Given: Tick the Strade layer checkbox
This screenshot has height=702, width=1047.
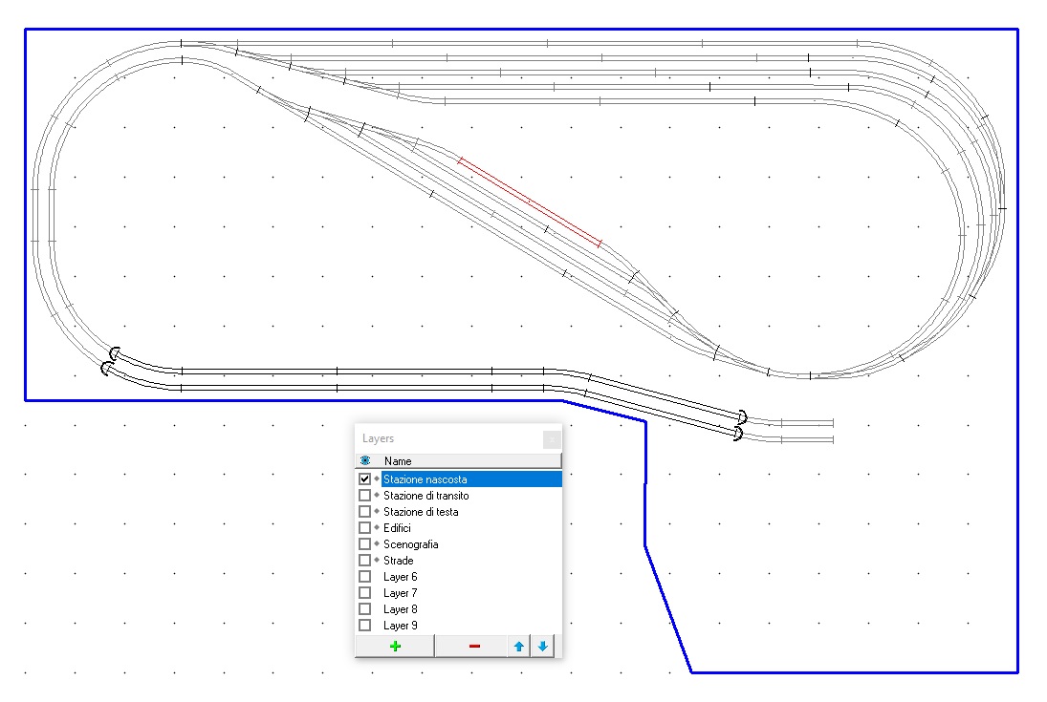Looking at the screenshot, I should (364, 561).
